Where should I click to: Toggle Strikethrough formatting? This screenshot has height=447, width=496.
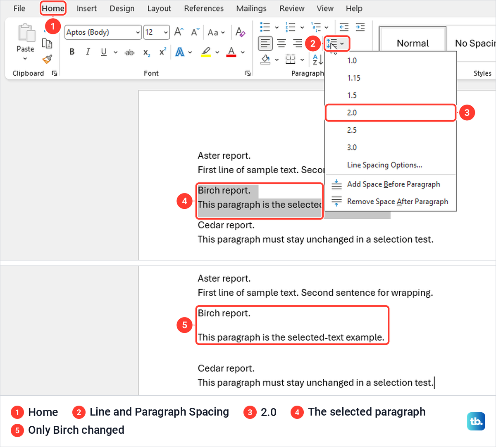tap(129, 52)
